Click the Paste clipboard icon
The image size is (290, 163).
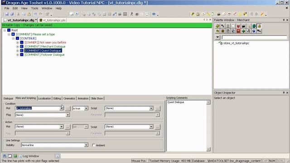point(29,14)
